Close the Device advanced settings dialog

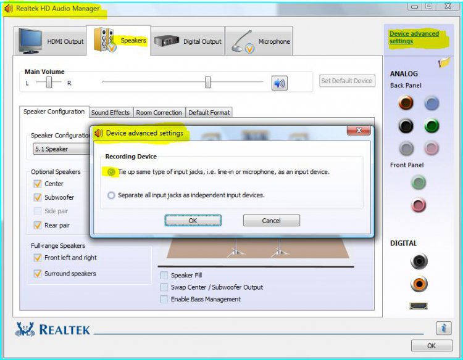point(359,130)
